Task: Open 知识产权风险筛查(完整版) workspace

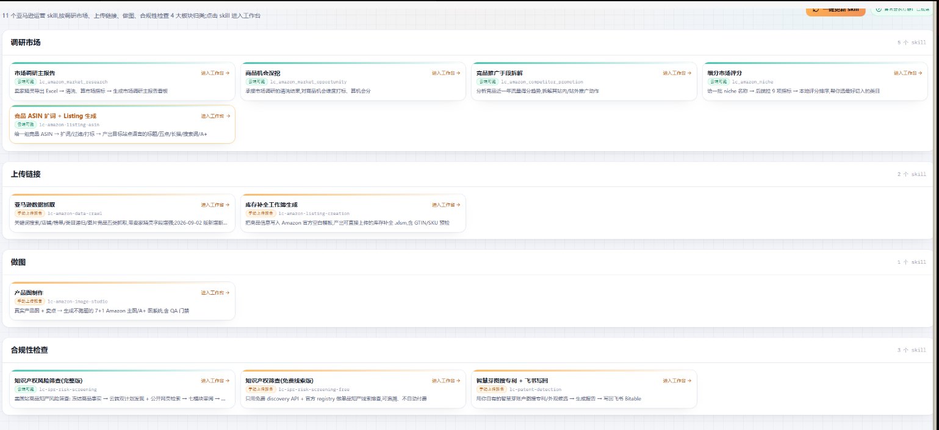Action: click(215, 381)
